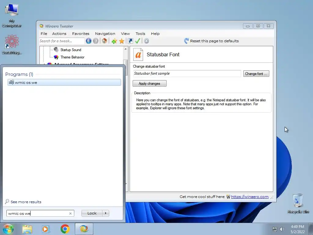Click the Winaero Tweaker title bar icon
The image size is (313, 235).
click(41, 26)
